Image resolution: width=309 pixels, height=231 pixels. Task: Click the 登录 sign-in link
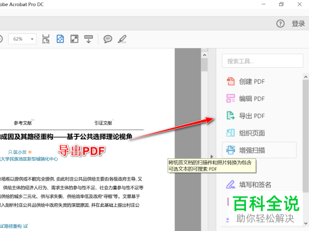point(298,23)
